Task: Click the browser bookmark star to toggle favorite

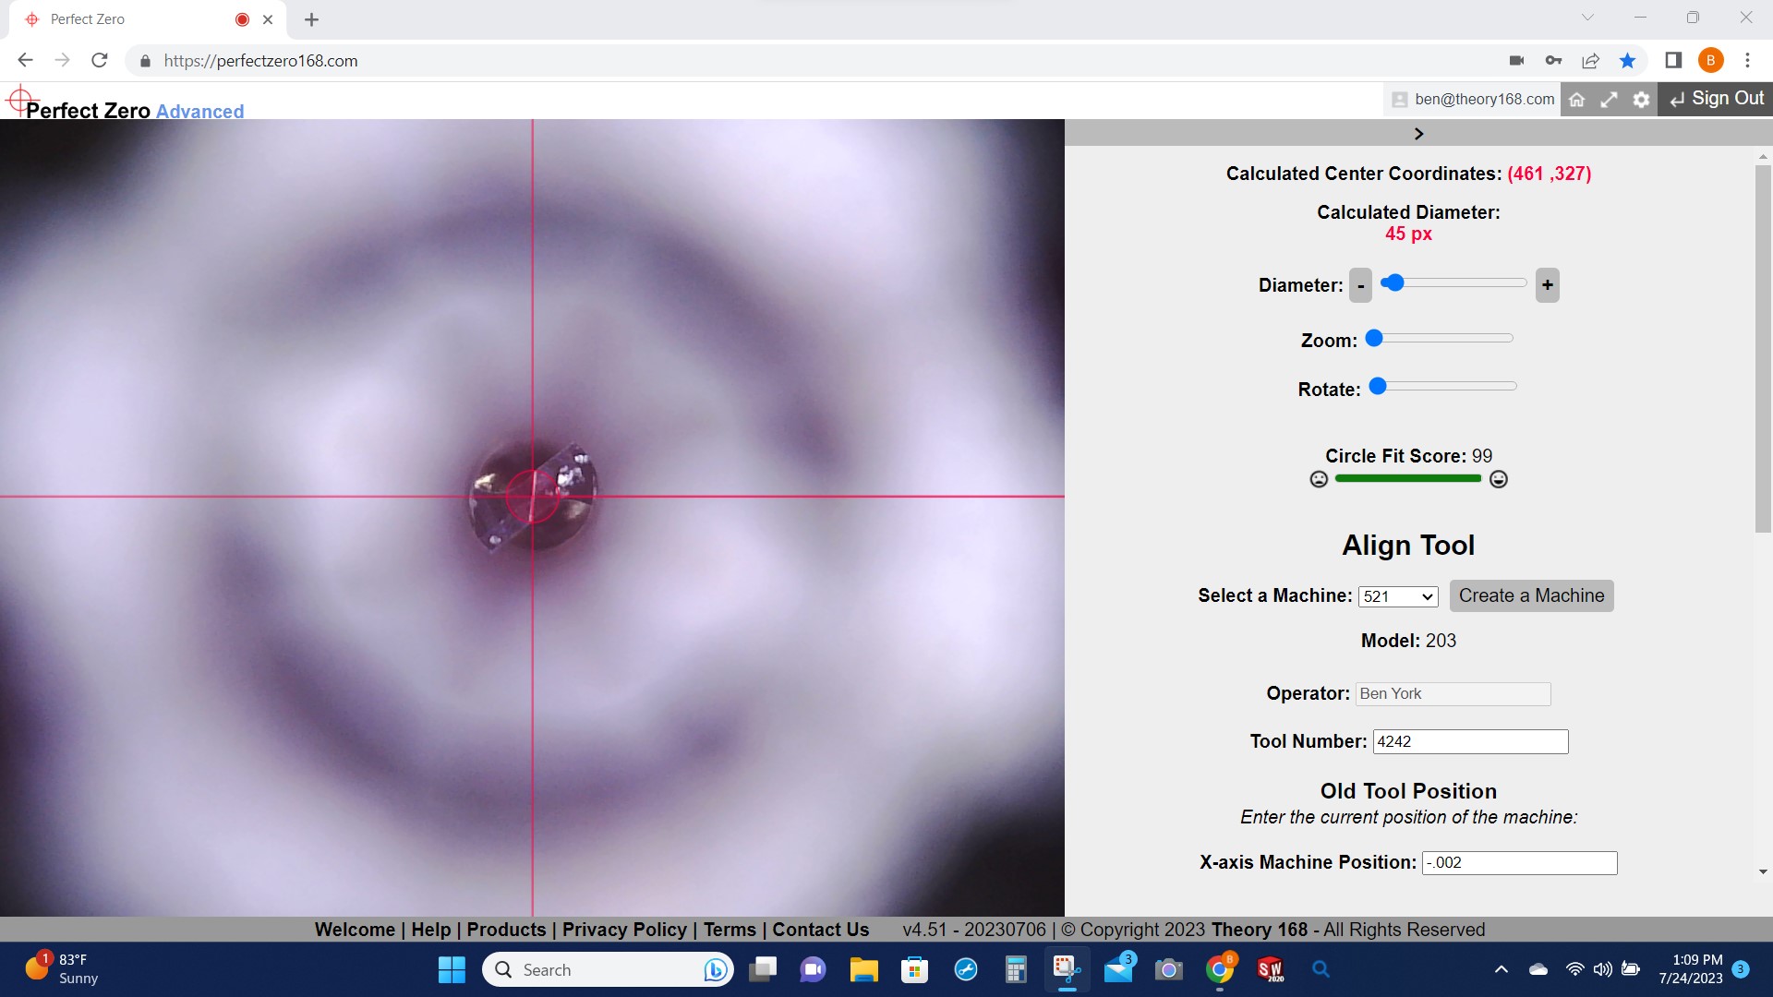Action: [x=1627, y=60]
